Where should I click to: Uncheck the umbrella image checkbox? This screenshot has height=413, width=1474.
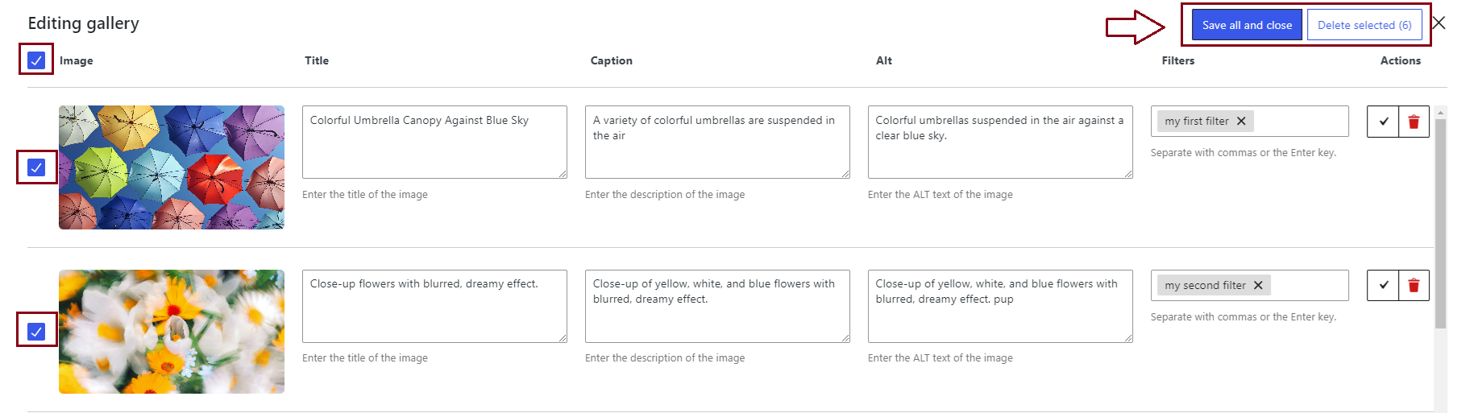pyautogui.click(x=36, y=167)
